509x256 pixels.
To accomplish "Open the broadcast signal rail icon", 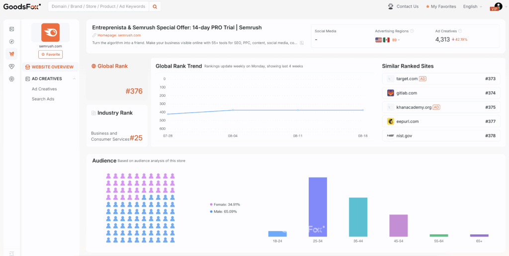I will click(12, 79).
